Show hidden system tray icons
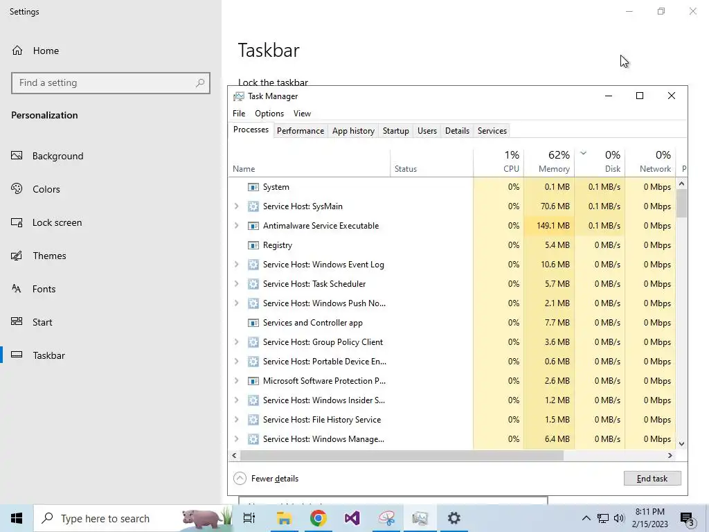 586,518
